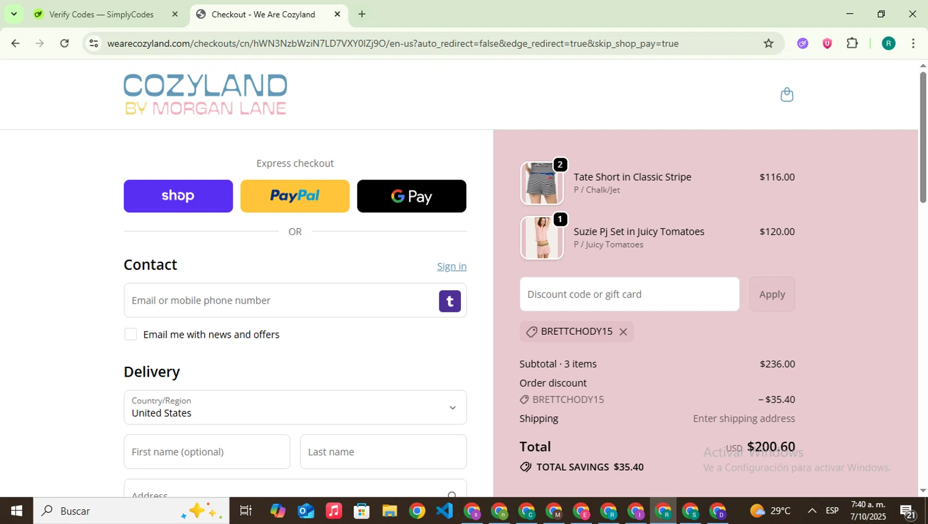Click the $200.60 total amount
Screen dimensions: 928x524
click(771, 447)
